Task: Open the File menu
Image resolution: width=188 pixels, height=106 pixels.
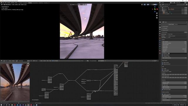Action: coord(3,3)
